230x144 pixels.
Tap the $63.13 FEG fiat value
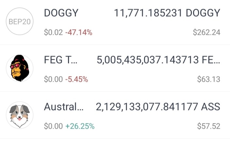[208, 79]
